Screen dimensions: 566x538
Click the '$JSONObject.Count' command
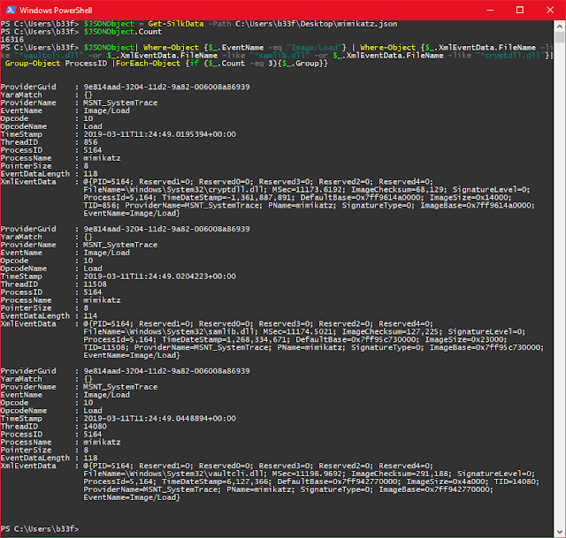(123, 32)
